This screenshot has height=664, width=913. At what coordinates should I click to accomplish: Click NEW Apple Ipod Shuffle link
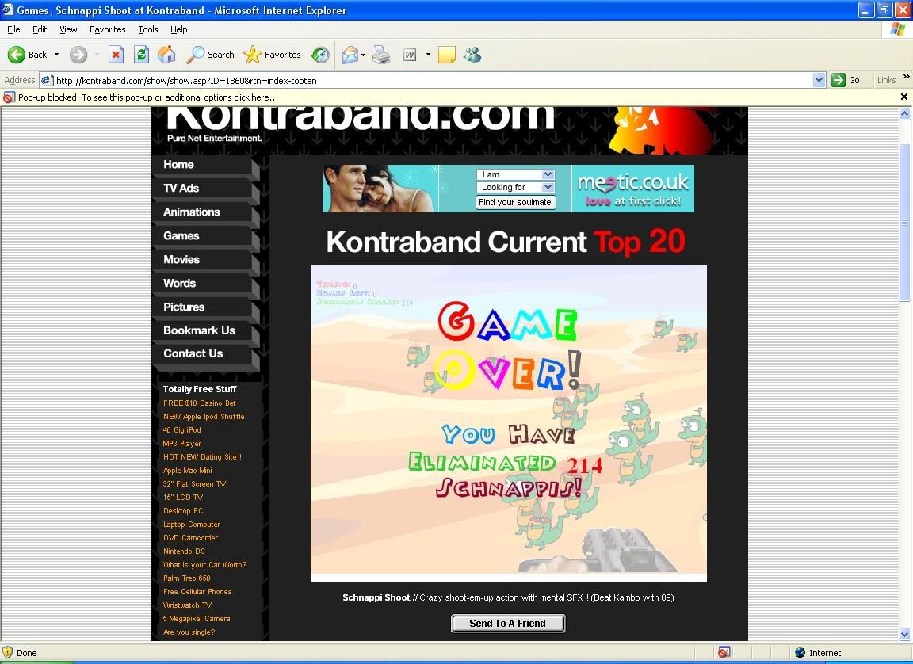click(204, 416)
